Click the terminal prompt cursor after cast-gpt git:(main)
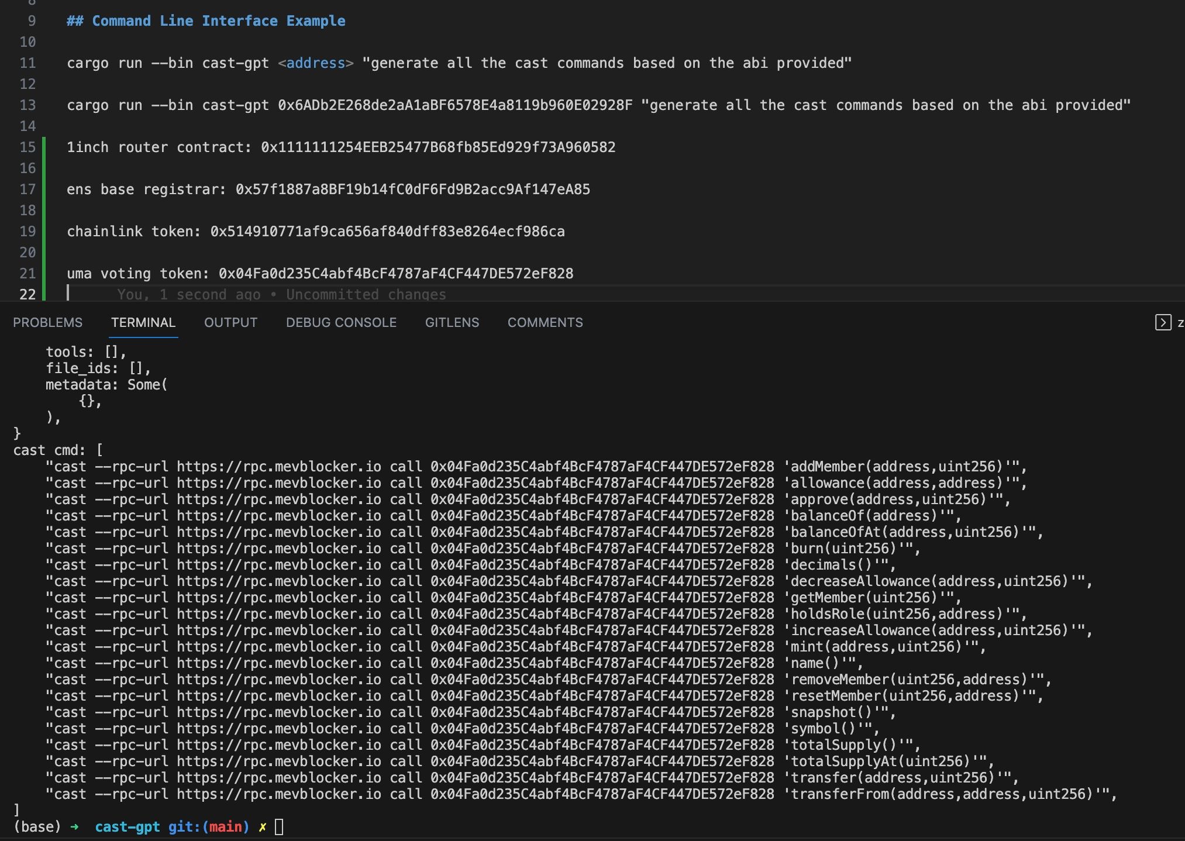This screenshot has width=1185, height=841. pyautogui.click(x=279, y=827)
